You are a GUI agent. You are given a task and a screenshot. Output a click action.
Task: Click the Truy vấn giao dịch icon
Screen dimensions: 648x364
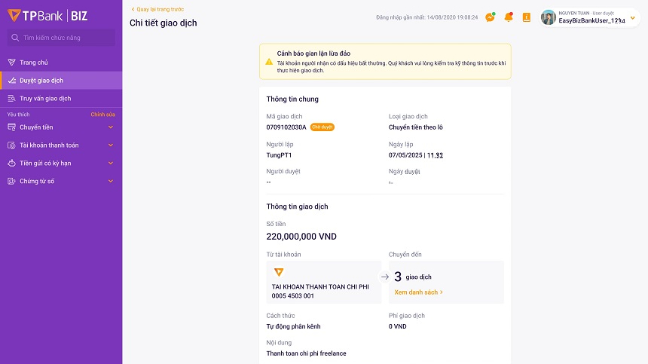11,99
